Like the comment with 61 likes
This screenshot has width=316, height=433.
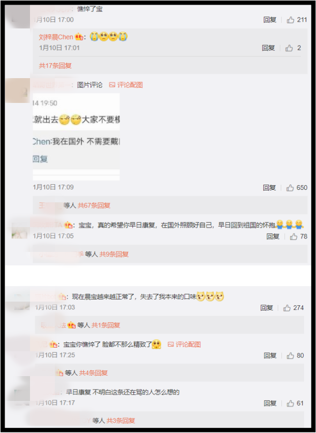point(290,404)
